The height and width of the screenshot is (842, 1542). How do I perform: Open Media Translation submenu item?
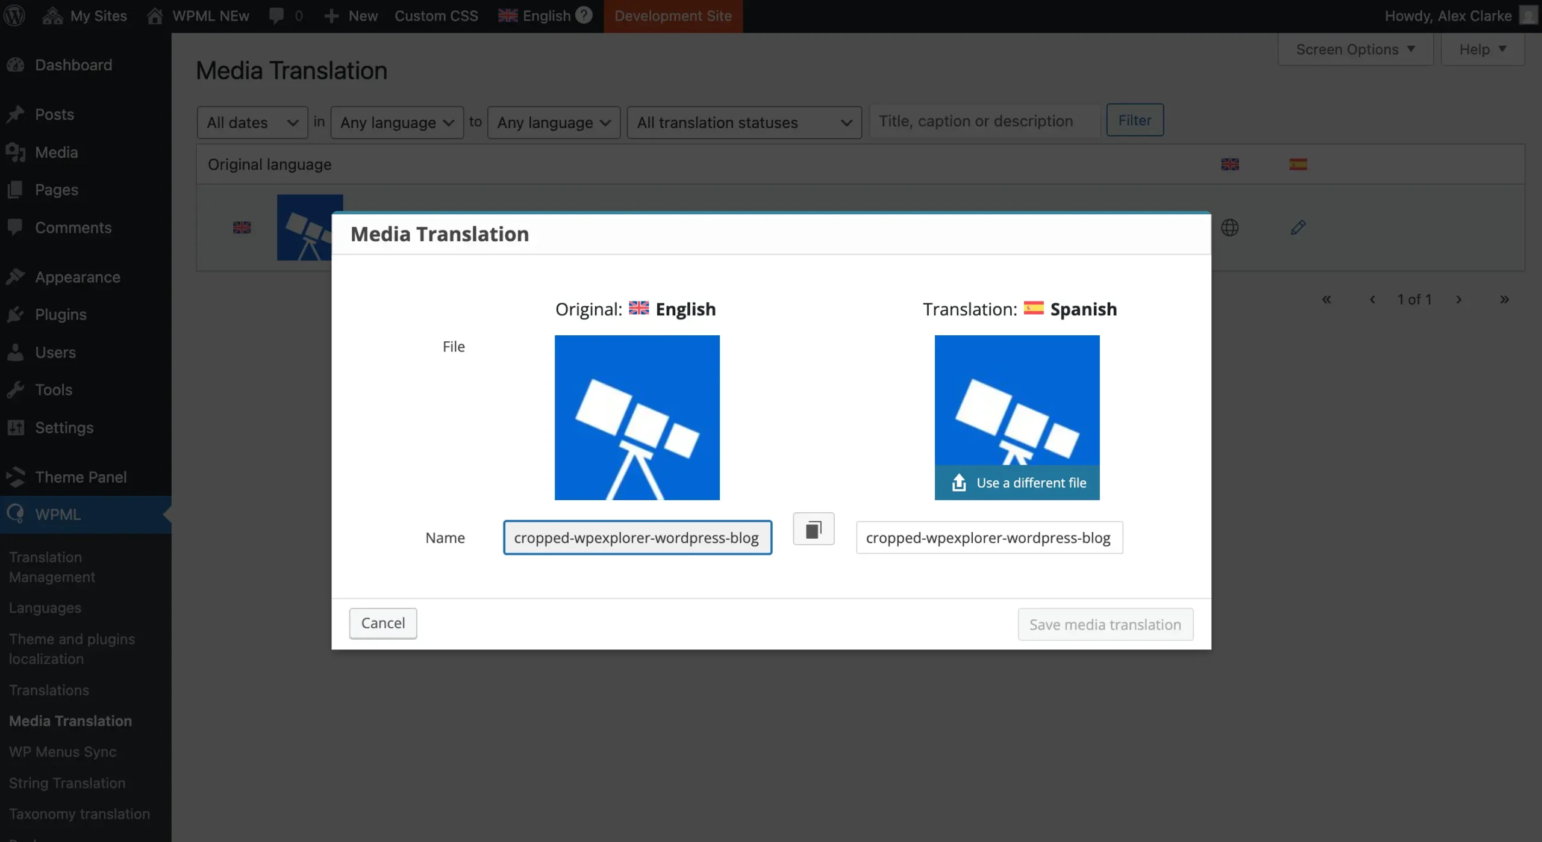[x=70, y=721]
